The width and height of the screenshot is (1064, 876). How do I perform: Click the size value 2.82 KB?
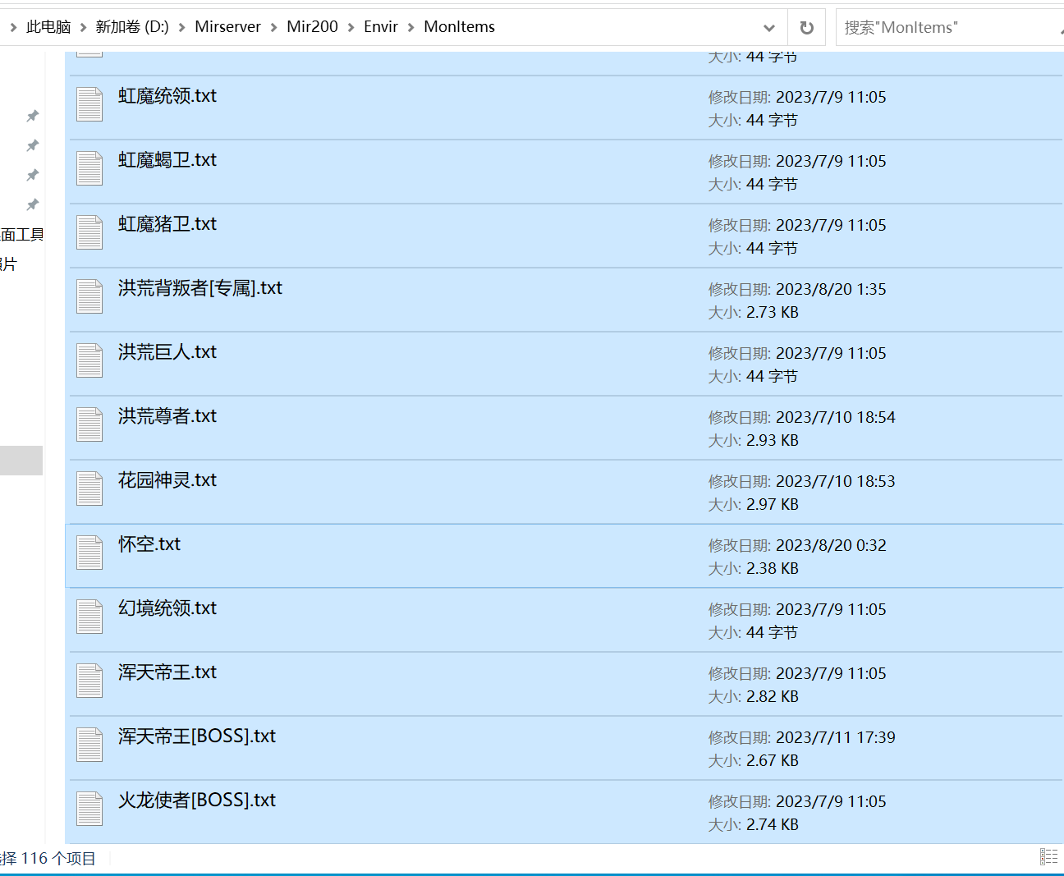pyautogui.click(x=773, y=696)
